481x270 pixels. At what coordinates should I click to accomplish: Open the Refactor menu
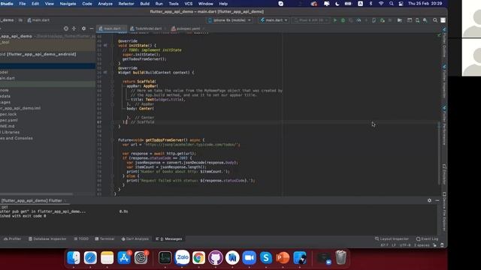coord(126,4)
